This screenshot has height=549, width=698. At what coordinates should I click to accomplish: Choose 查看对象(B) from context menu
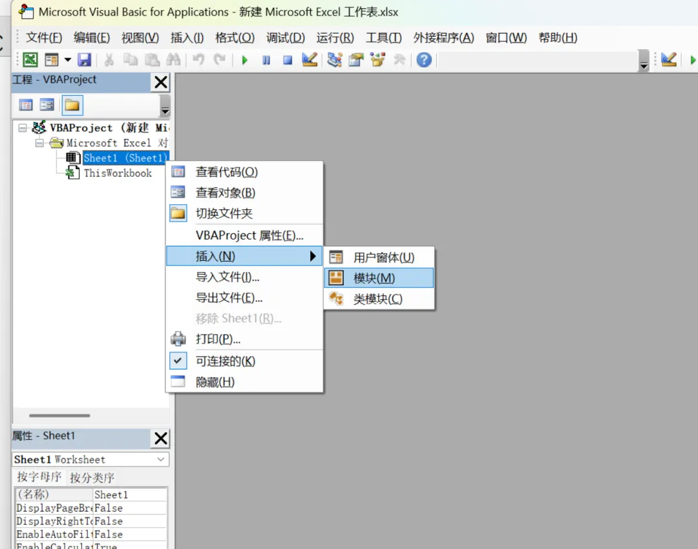244,192
